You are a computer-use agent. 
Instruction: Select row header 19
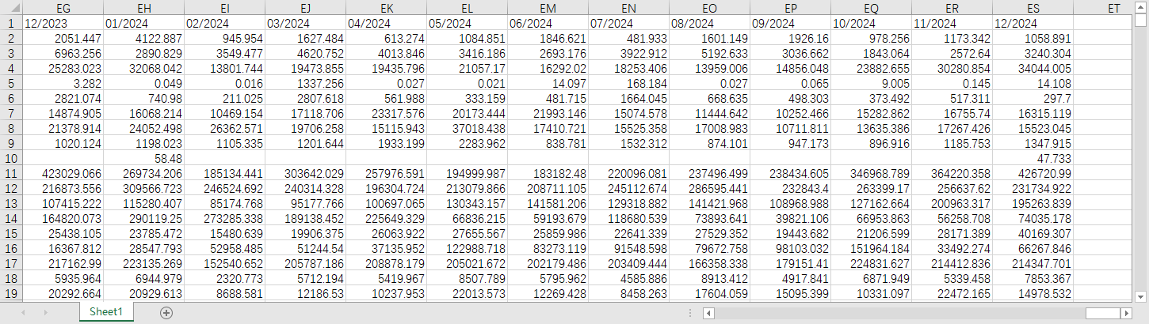point(11,293)
